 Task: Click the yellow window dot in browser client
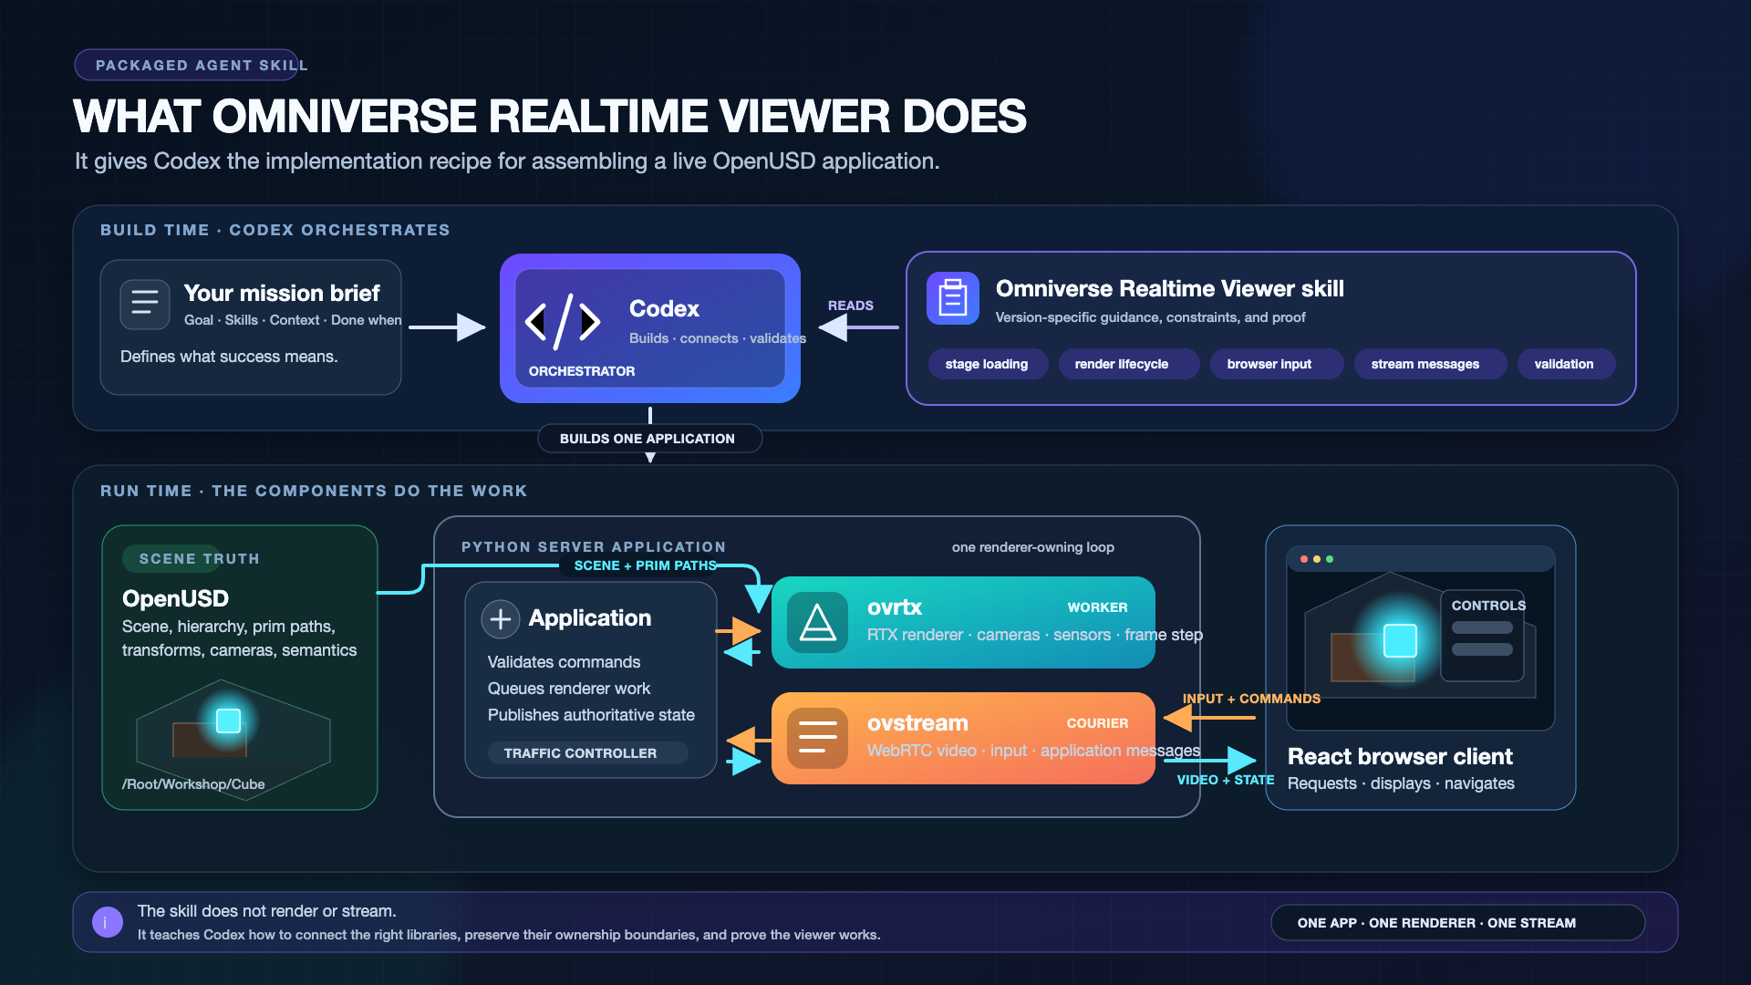(x=1317, y=559)
